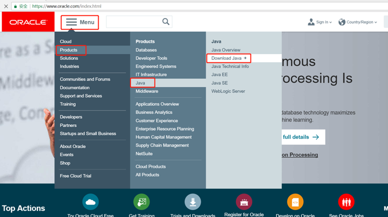Open Training menu item
Image resolution: width=388 pixels, height=217 pixels.
[x=67, y=104]
